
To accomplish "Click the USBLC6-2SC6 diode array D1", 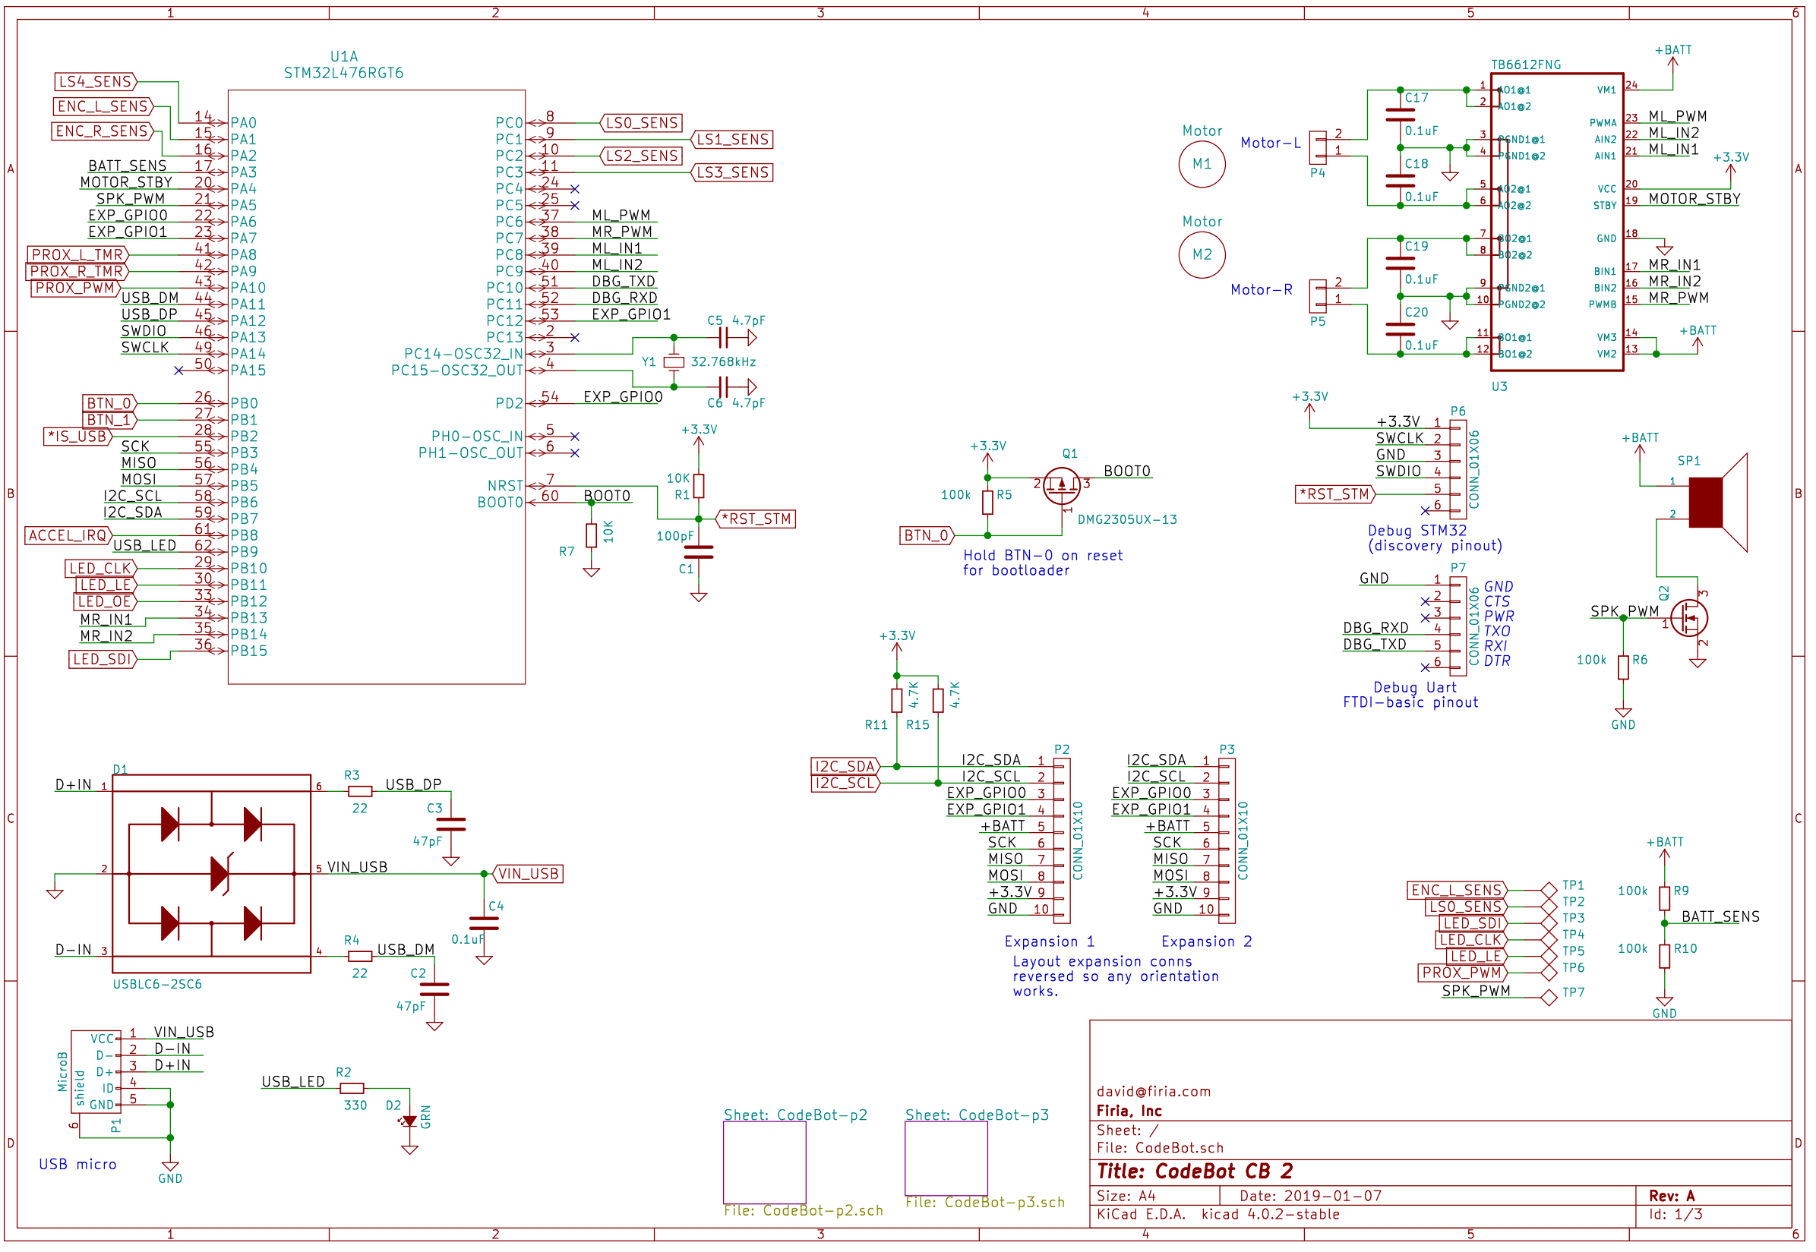I will (211, 874).
